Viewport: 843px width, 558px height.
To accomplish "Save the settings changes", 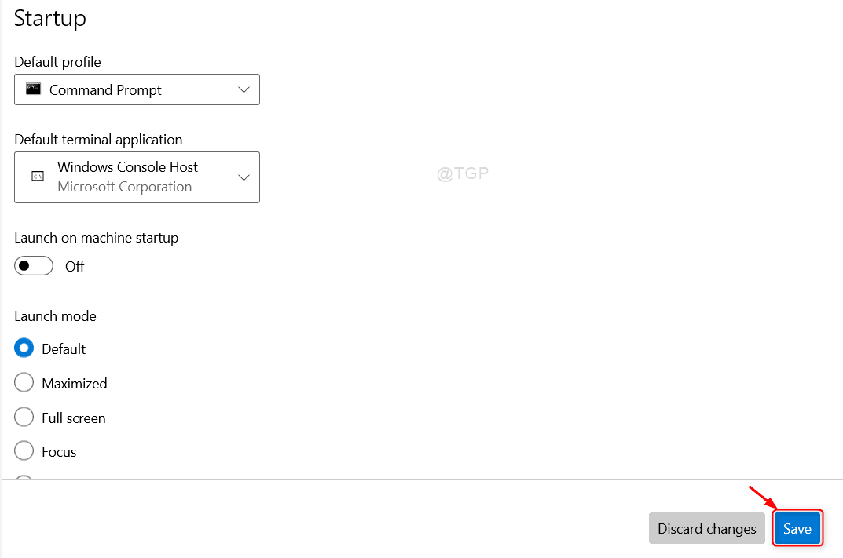I will (797, 528).
